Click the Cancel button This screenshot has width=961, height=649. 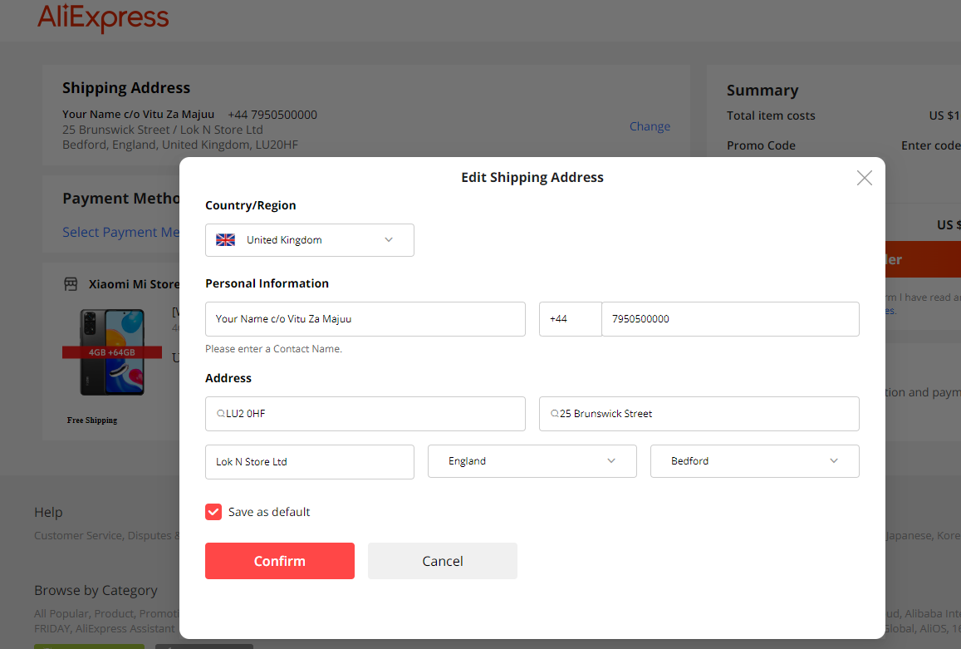[442, 561]
